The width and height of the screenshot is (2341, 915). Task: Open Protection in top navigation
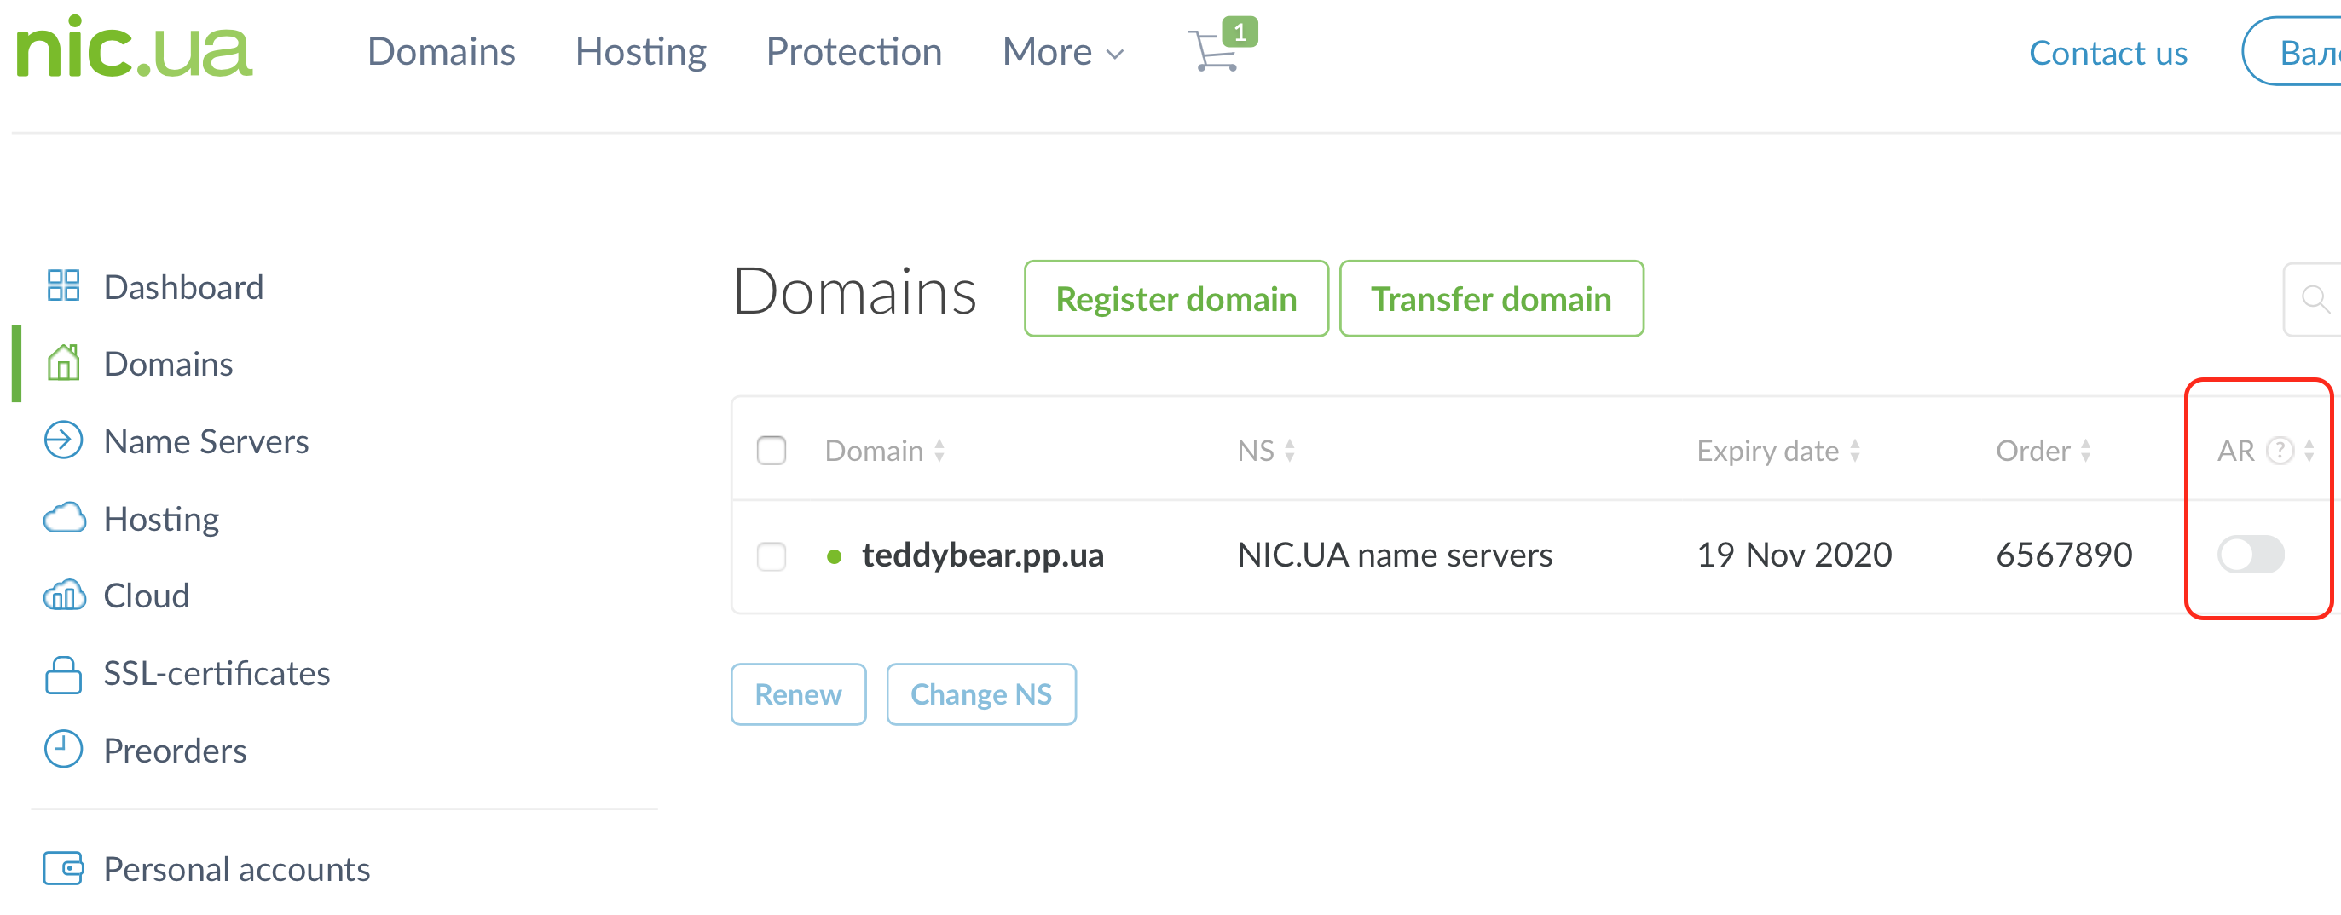click(853, 52)
